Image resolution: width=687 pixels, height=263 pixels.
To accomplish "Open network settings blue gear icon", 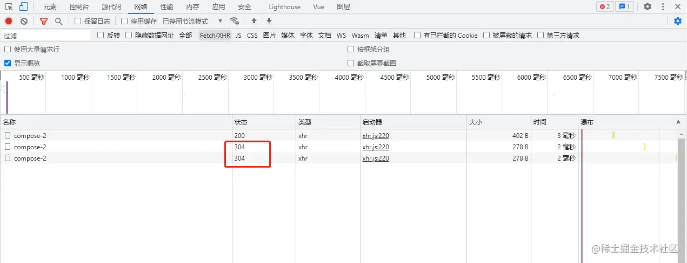I will click(678, 21).
